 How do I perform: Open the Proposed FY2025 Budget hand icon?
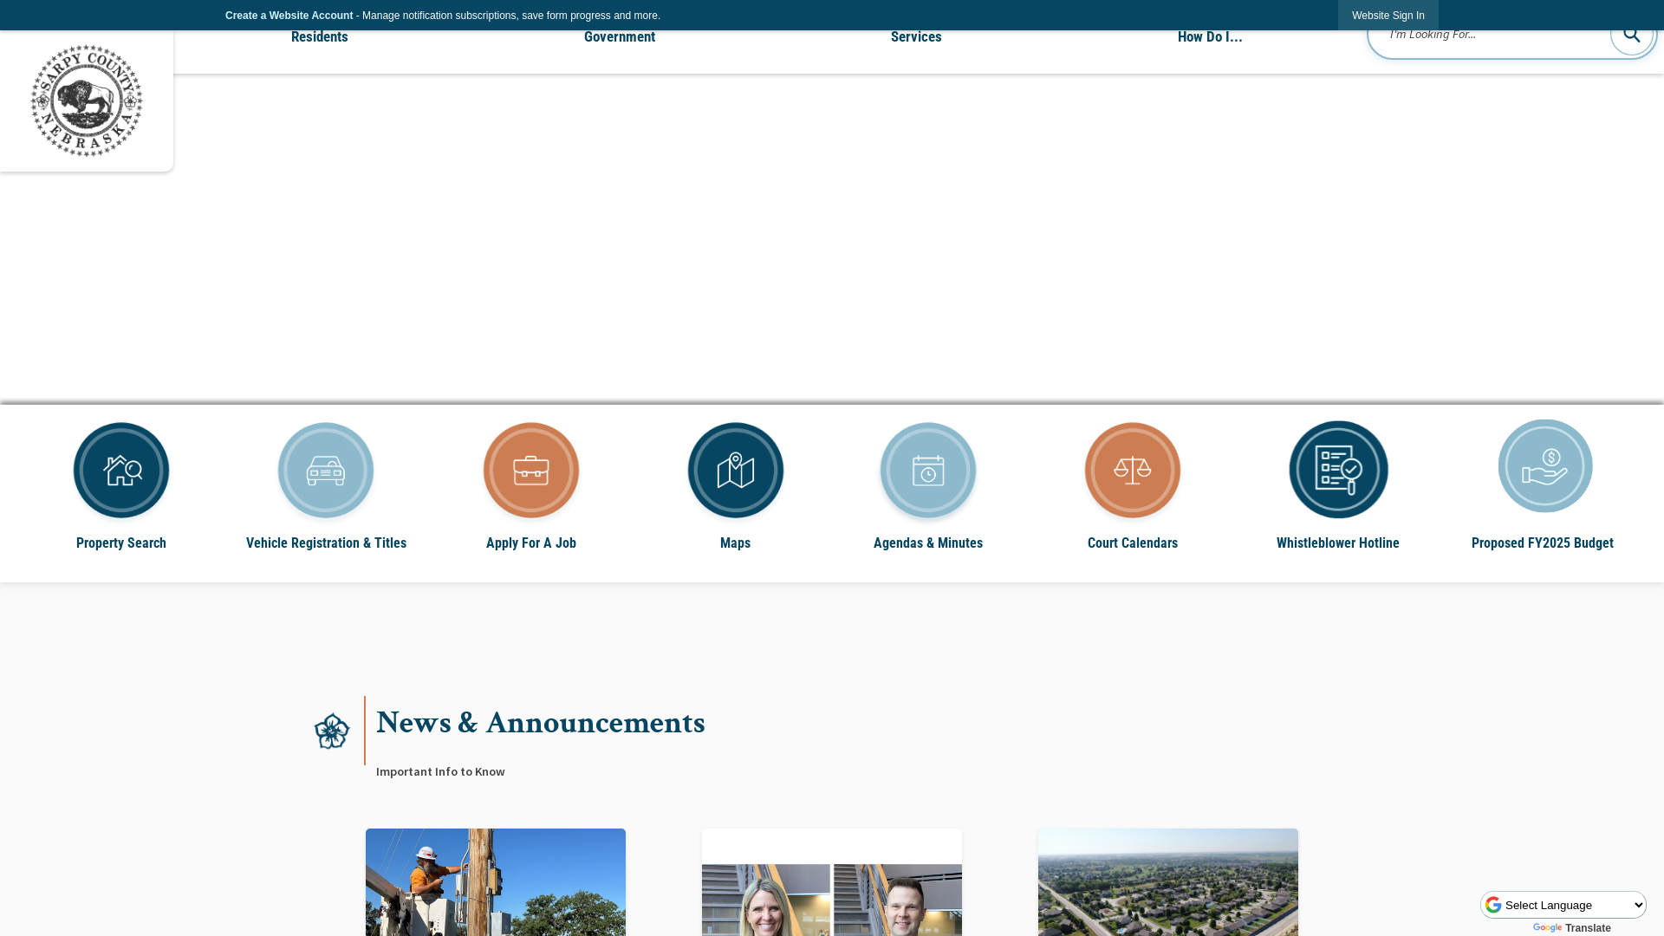click(x=1545, y=466)
